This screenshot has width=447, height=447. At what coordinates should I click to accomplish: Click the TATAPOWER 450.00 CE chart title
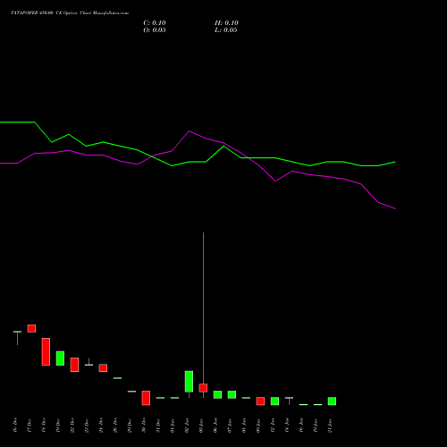[70, 13]
